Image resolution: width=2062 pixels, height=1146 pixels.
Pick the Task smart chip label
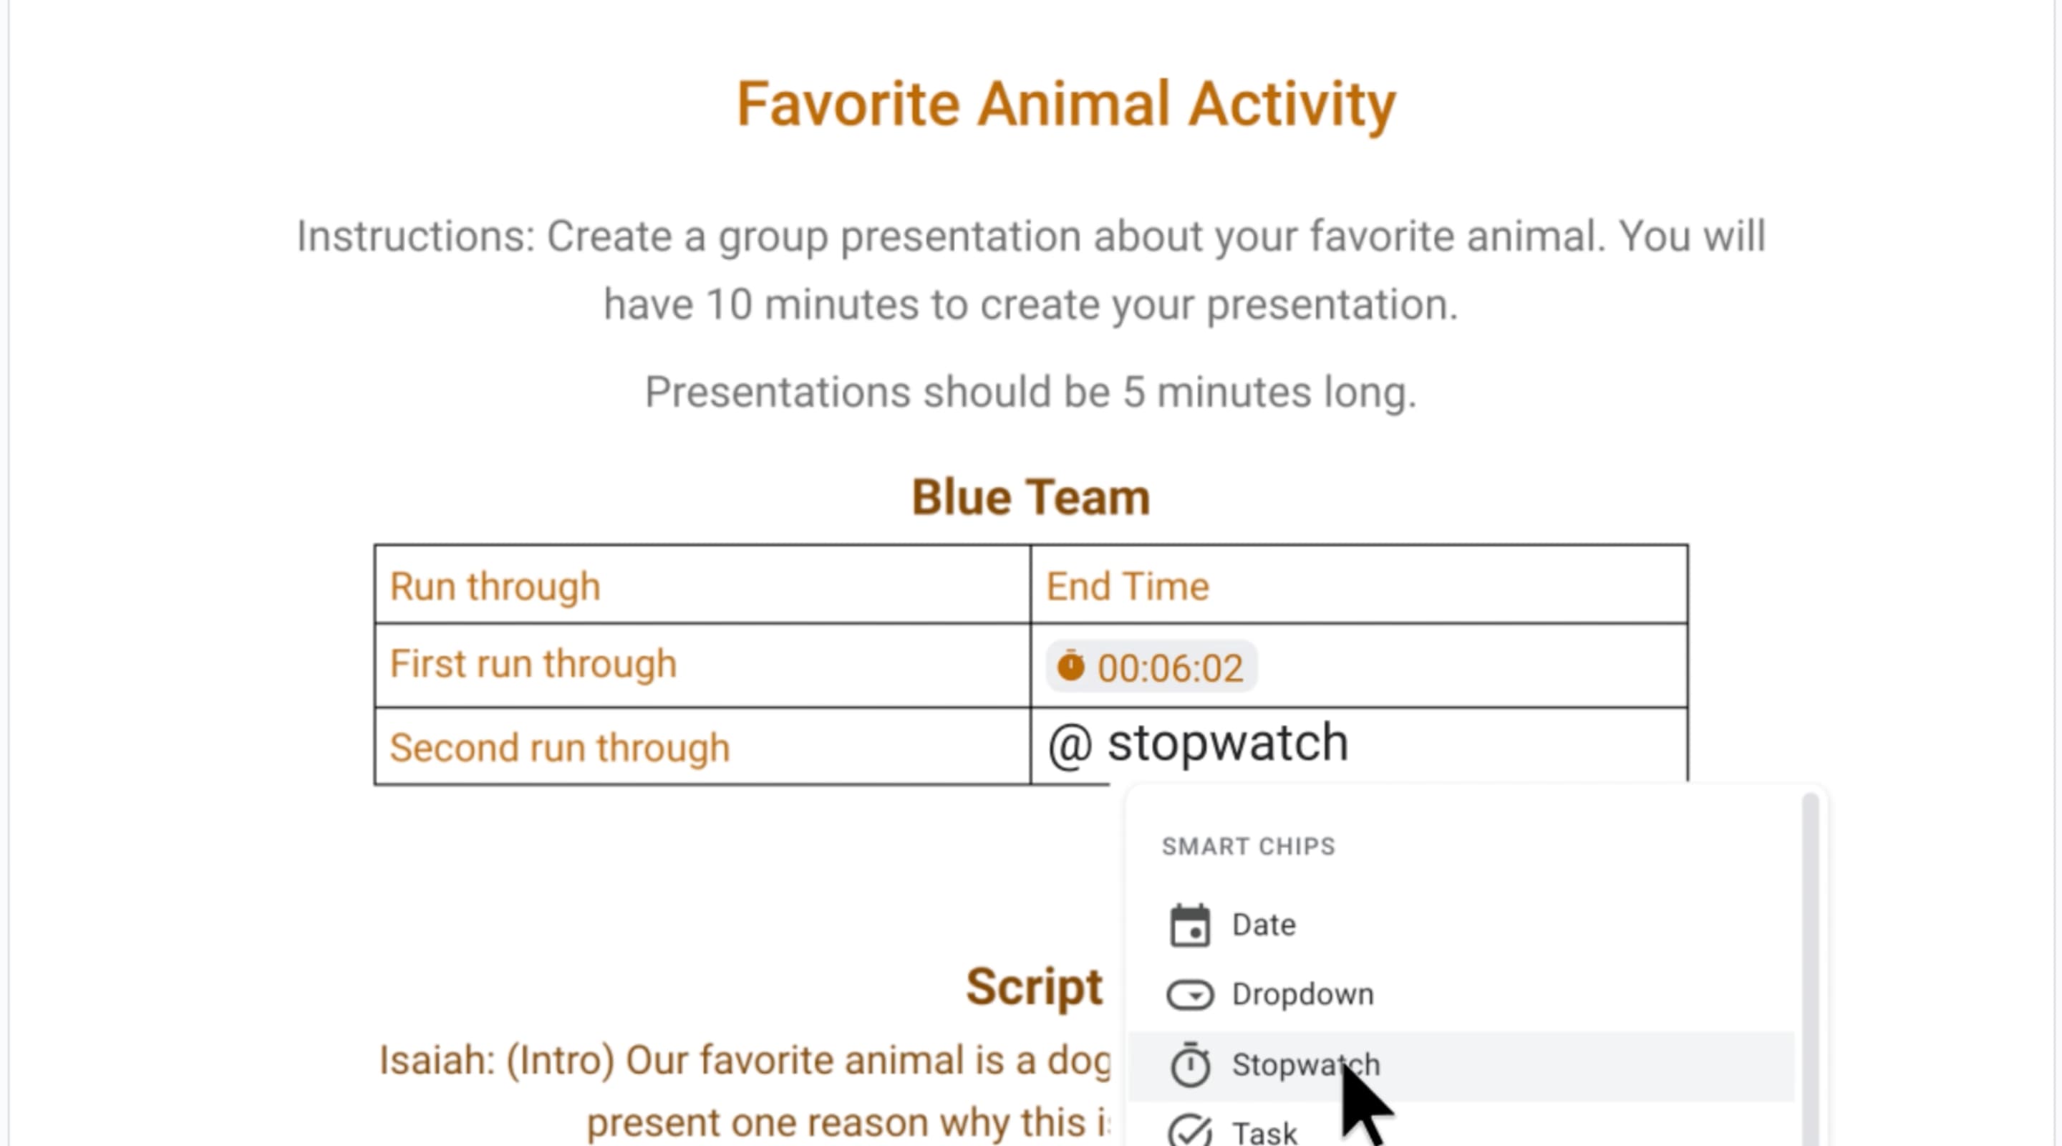pos(1264,1132)
